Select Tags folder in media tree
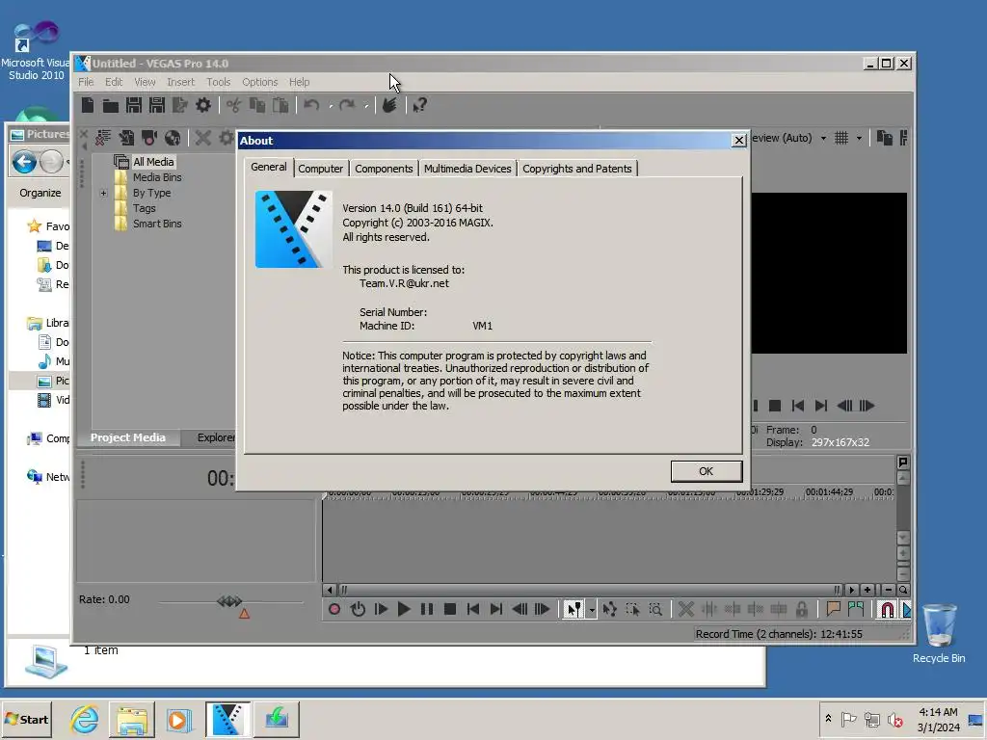This screenshot has width=987, height=740. click(144, 208)
